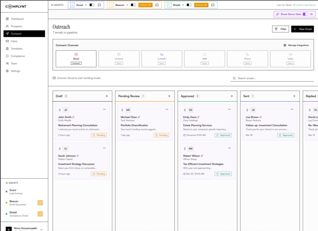Open the John Smith card options menu
318x231 pixels.
[104, 109]
